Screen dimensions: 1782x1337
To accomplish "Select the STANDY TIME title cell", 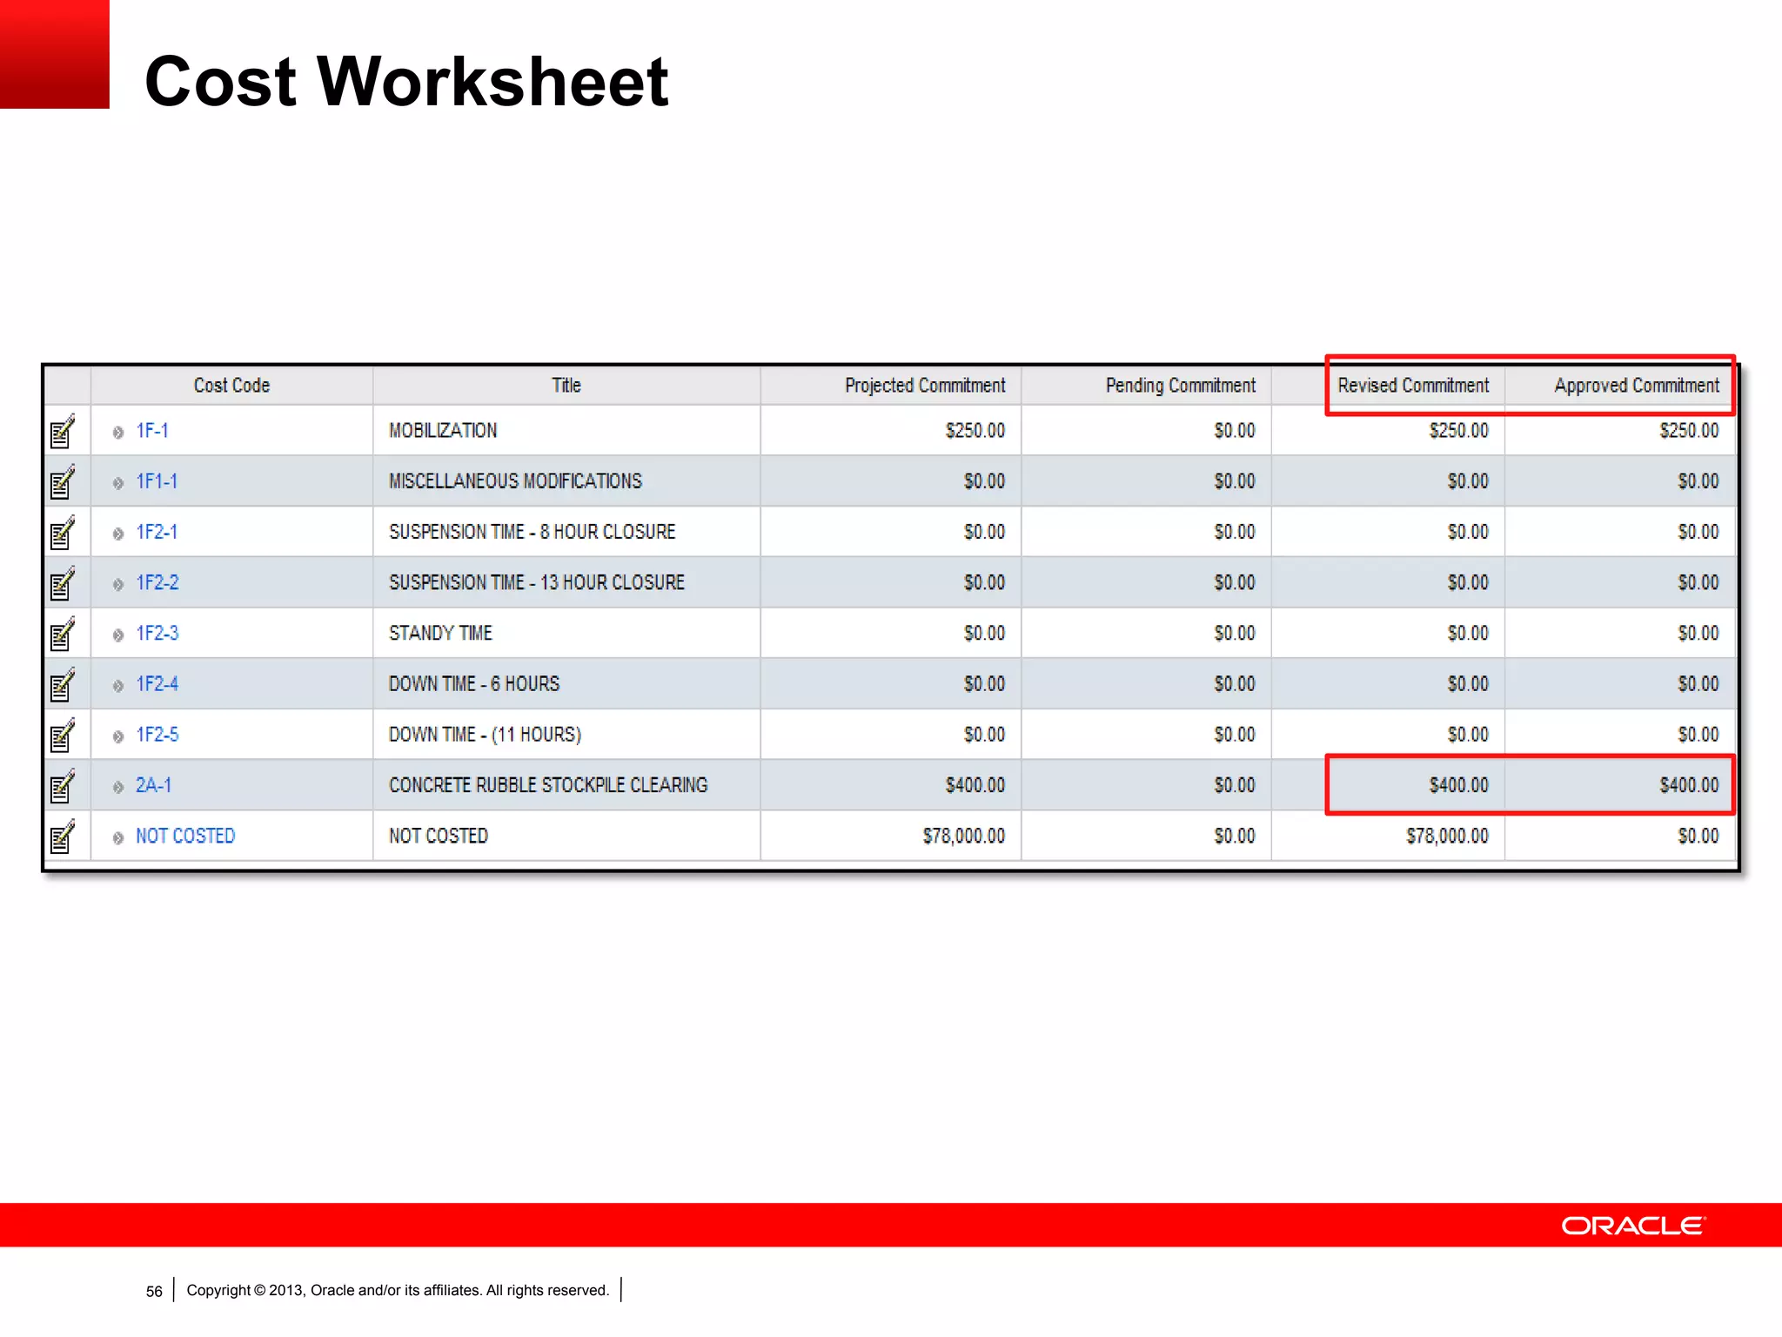I will tap(566, 633).
